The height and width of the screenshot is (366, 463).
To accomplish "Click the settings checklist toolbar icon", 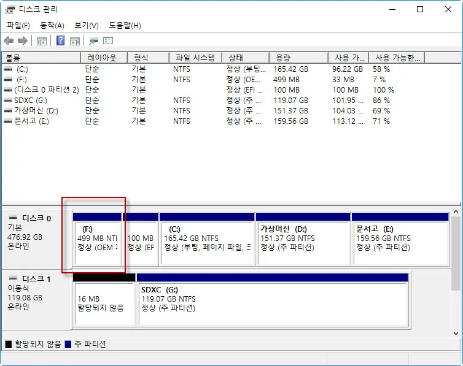I will (108, 40).
